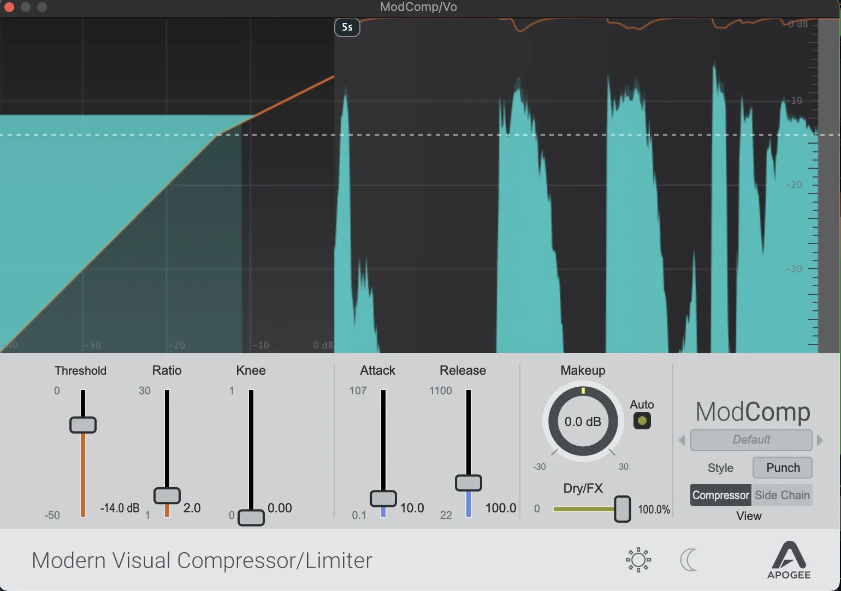The height and width of the screenshot is (591, 841).
Task: Switch to light theme sun icon
Action: click(638, 560)
